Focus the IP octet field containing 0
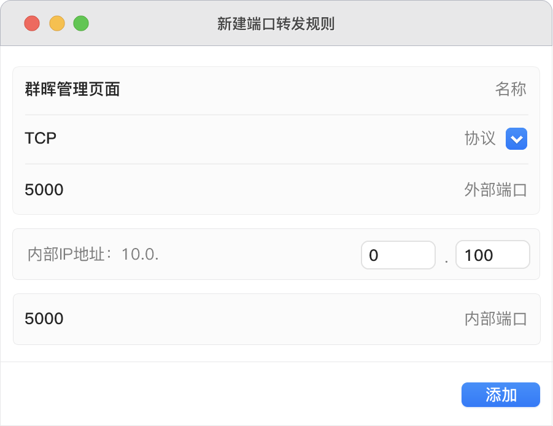The width and height of the screenshot is (553, 426). click(x=398, y=255)
